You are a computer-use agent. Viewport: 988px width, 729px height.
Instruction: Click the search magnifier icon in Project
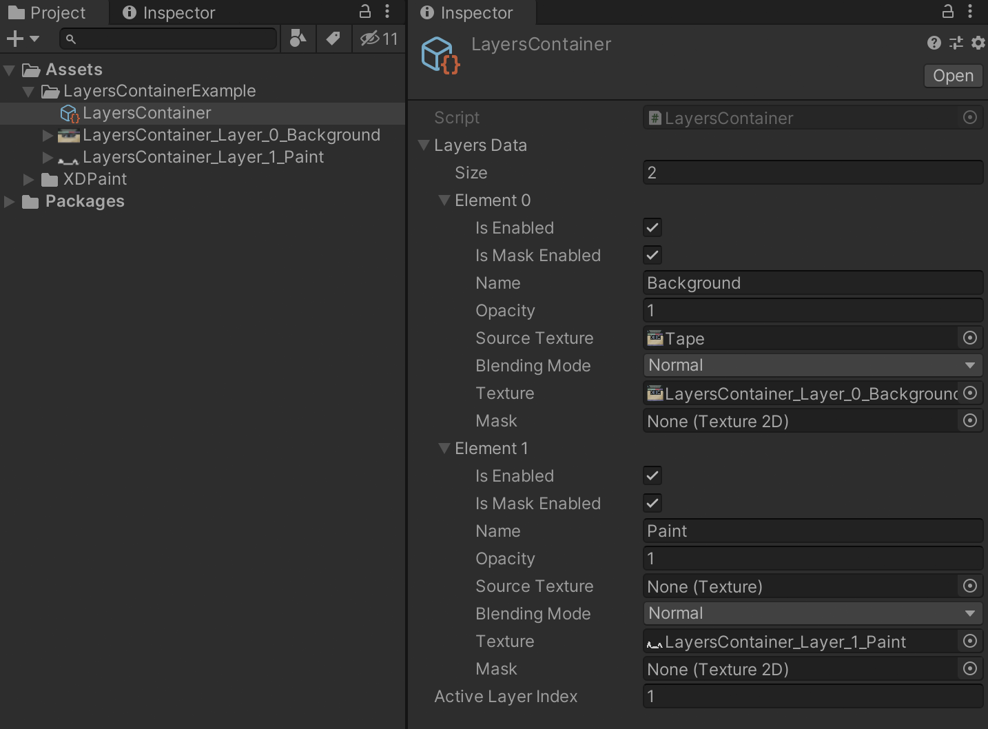pos(70,39)
